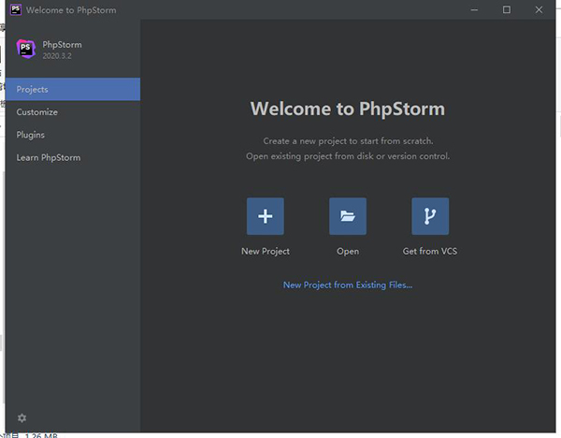Click the "Welcome to PhpStorm" title bar text
Image resolution: width=561 pixels, height=438 pixels.
[71, 9]
